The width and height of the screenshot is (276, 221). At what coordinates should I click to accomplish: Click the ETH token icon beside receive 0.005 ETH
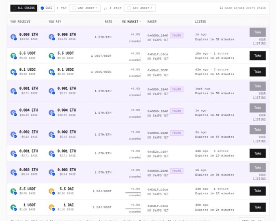[13, 37]
